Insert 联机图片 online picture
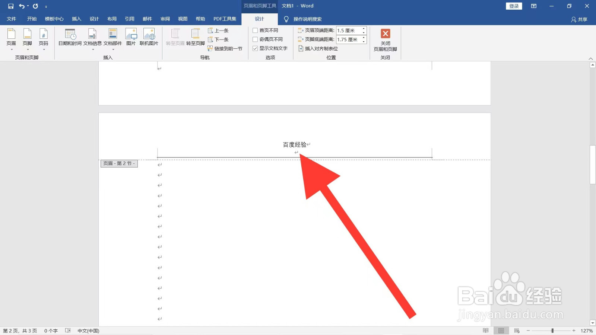 [149, 37]
